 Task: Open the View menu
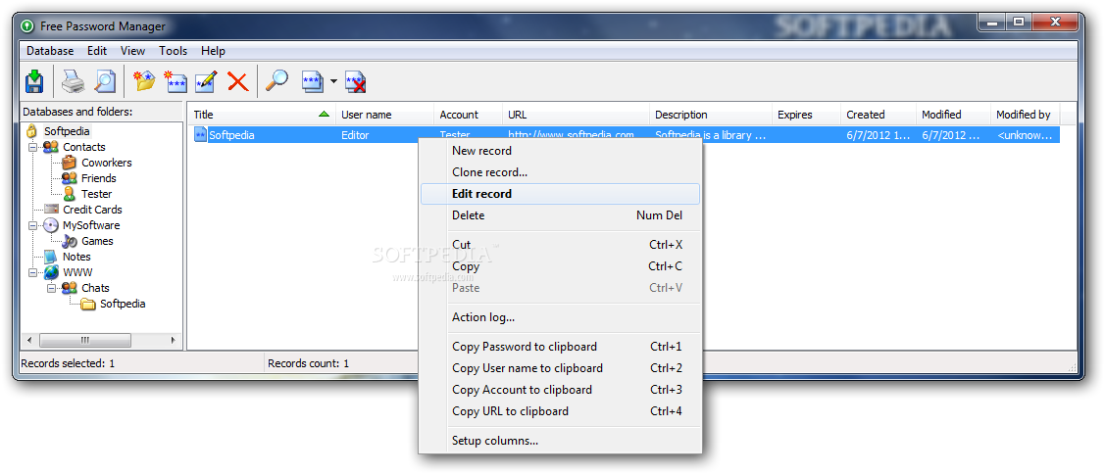point(132,51)
